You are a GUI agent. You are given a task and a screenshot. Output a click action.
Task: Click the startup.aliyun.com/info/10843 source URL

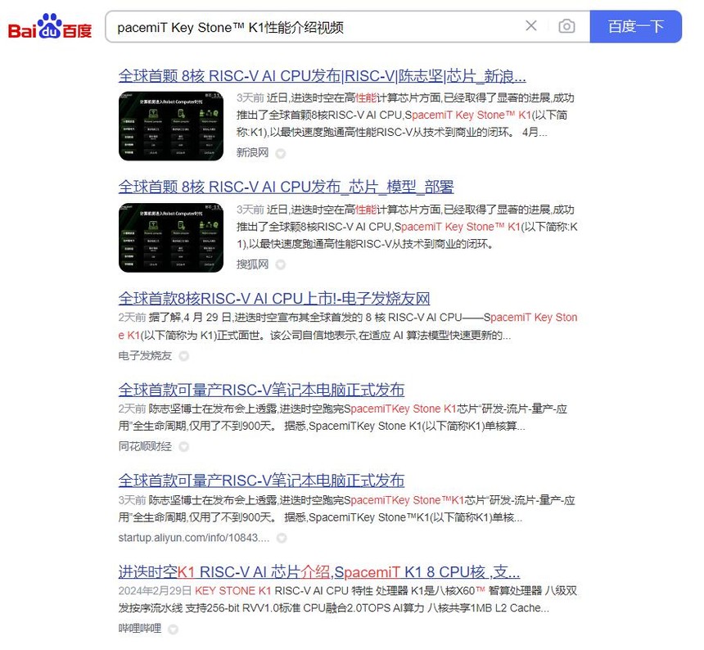pos(194,538)
